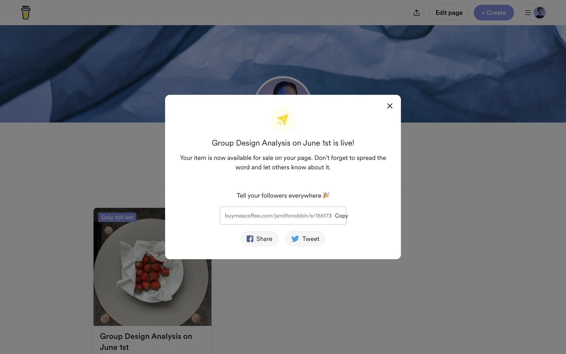This screenshot has height=354, width=566.
Task: Click the Buy Me a Coffee cup logo
Action: [26, 13]
